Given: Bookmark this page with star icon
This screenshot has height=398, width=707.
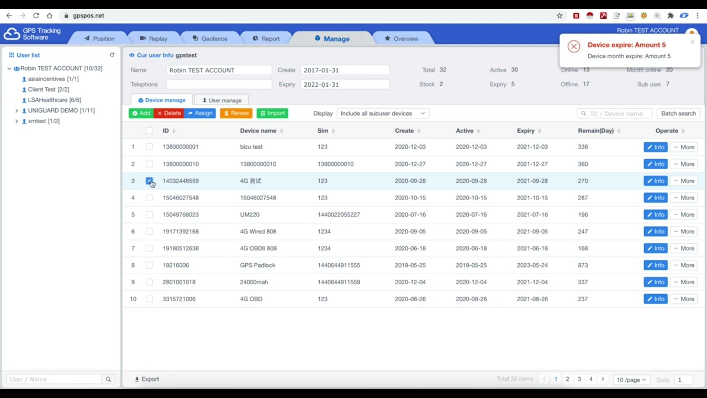Looking at the screenshot, I should coord(560,15).
